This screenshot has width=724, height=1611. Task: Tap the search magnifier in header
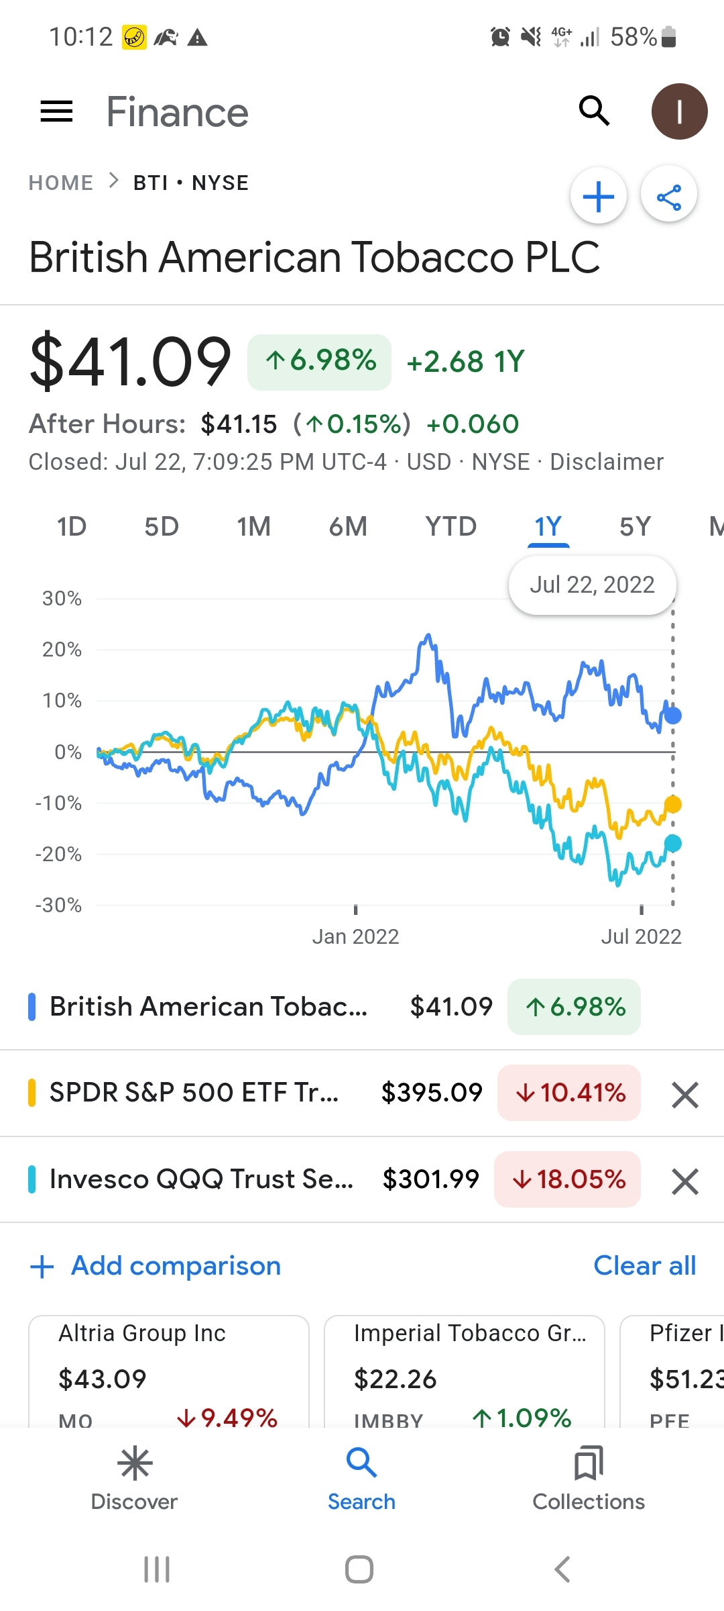click(594, 111)
